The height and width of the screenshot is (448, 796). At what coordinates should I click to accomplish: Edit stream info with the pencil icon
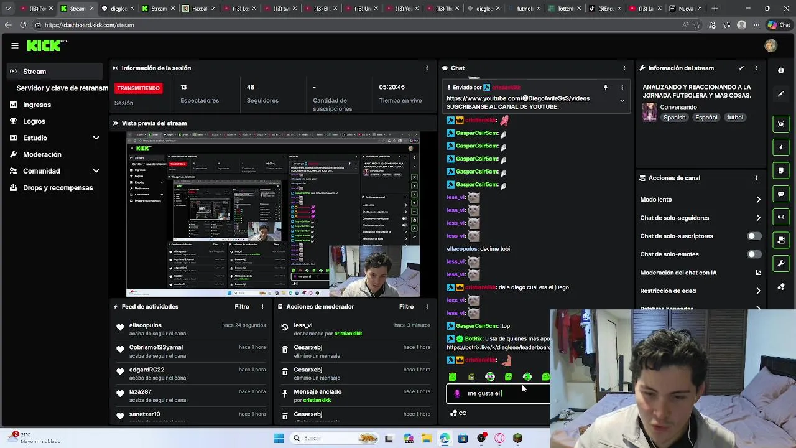tap(741, 68)
